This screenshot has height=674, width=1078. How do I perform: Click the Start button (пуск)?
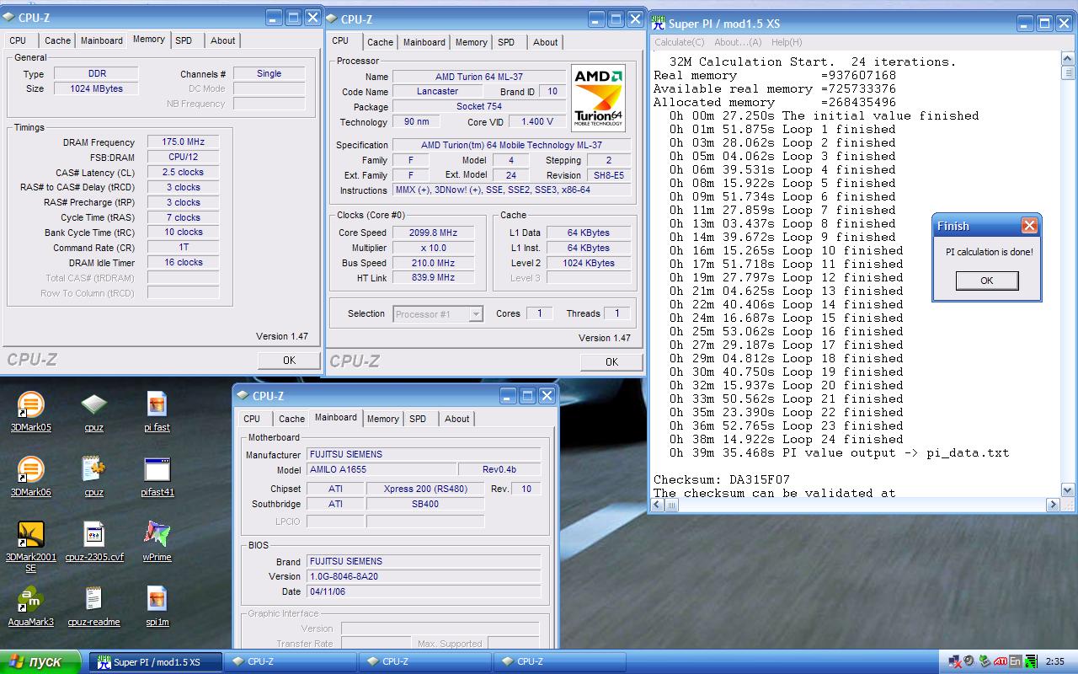tap(40, 661)
